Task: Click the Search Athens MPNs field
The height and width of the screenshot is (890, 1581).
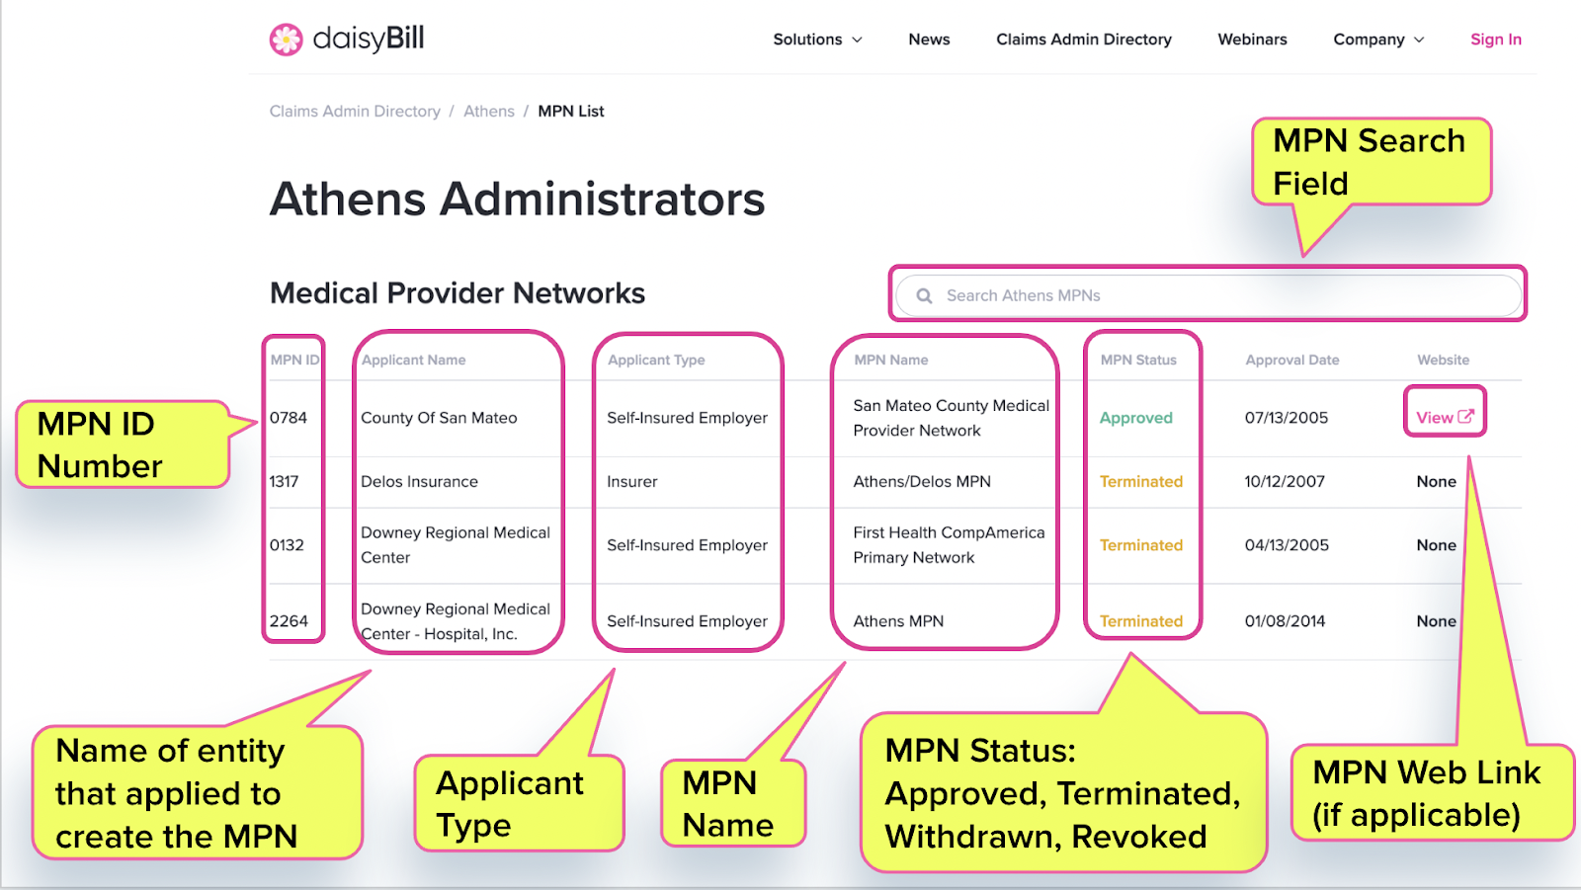Action: point(1207,295)
